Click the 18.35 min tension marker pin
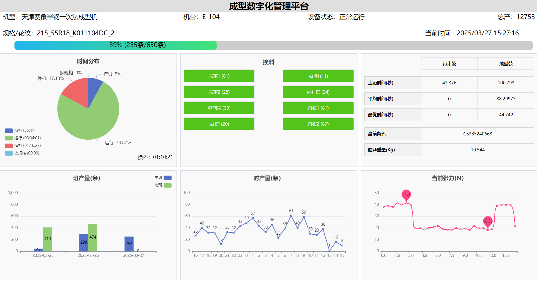537x291 pixels. point(488,221)
